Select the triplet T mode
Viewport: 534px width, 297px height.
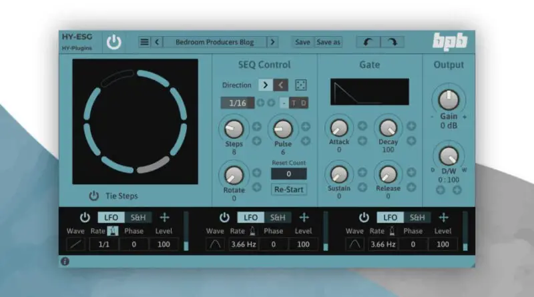tap(294, 103)
